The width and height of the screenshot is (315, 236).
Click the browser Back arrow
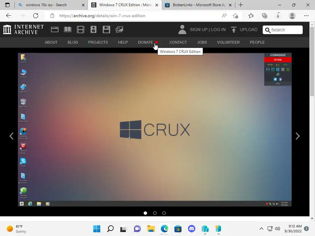pyautogui.click(x=8, y=16)
